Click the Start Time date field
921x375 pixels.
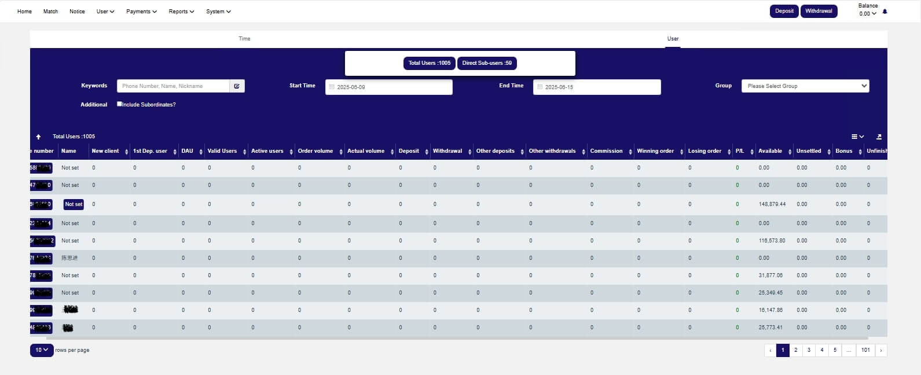389,87
